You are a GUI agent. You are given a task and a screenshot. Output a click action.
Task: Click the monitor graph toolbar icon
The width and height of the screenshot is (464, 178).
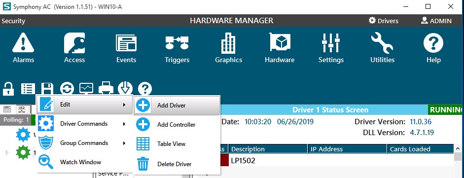tap(86, 88)
